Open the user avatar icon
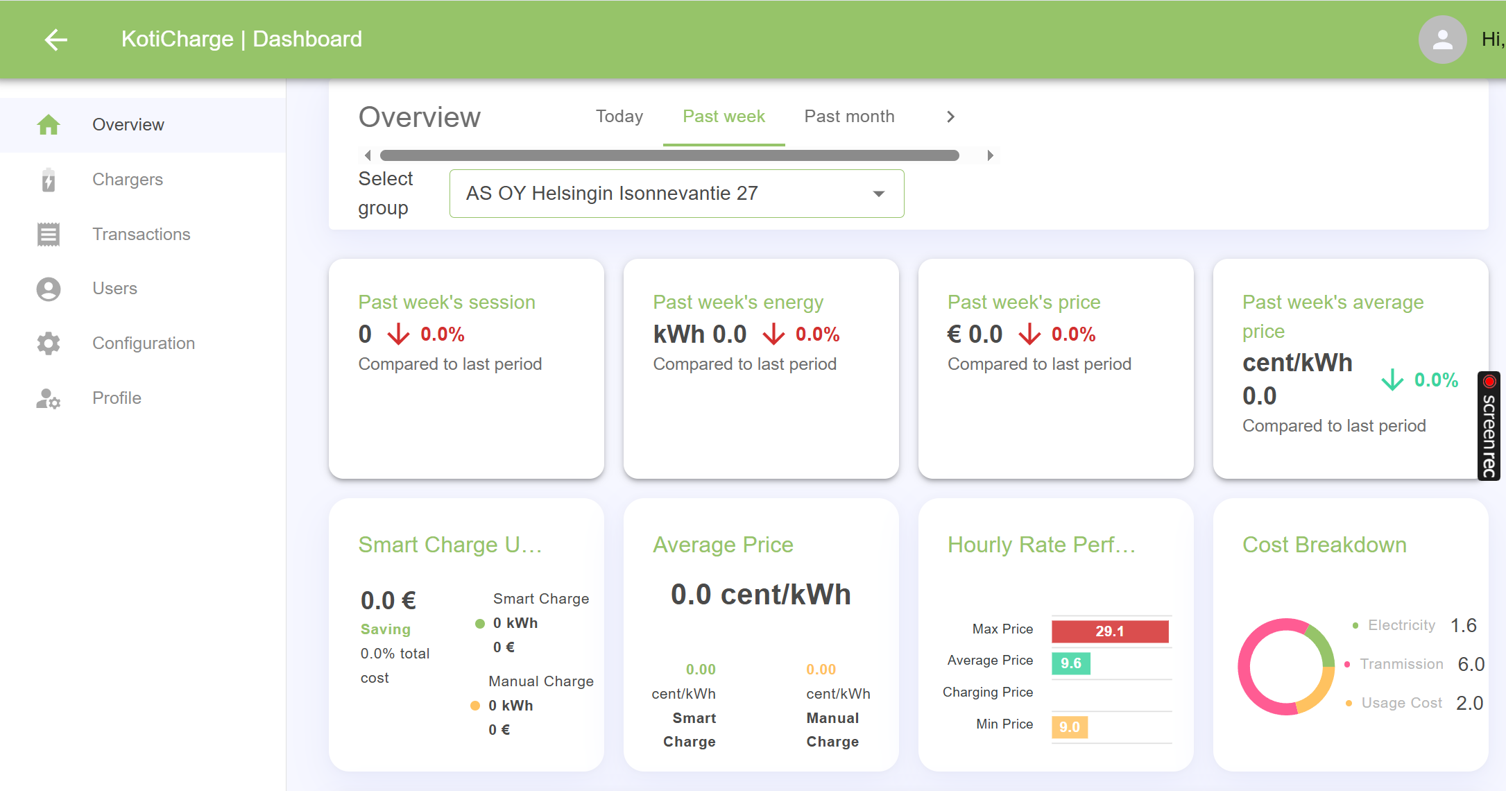This screenshot has height=791, width=1506. (1442, 40)
